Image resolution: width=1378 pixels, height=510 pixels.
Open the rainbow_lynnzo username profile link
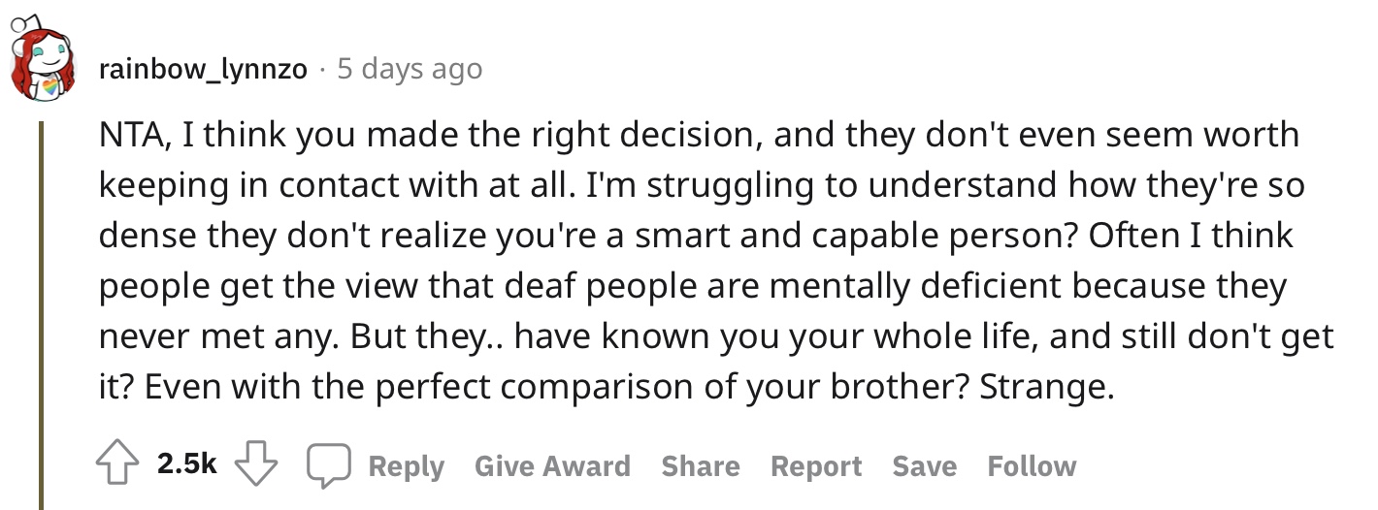click(203, 70)
